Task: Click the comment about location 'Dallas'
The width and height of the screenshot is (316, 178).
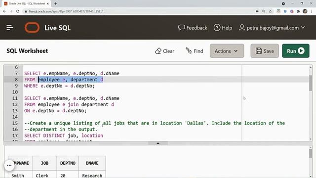Action: tap(155, 123)
